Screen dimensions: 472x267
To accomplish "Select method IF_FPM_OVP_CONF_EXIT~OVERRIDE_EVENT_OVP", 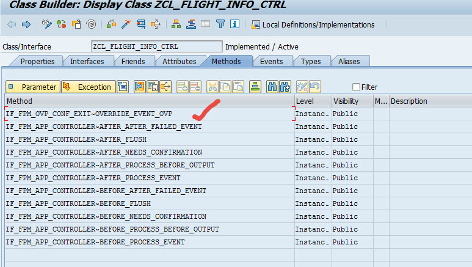I will [150, 114].
